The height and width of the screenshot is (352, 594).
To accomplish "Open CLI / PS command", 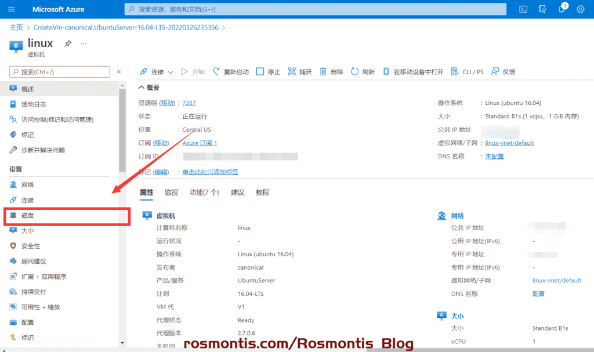I will [467, 71].
